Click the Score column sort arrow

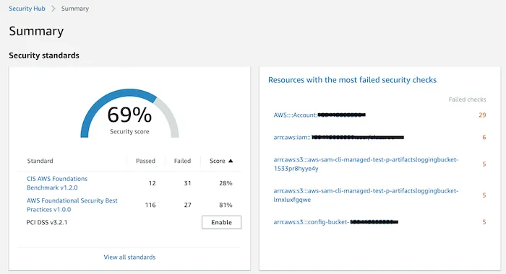point(231,161)
